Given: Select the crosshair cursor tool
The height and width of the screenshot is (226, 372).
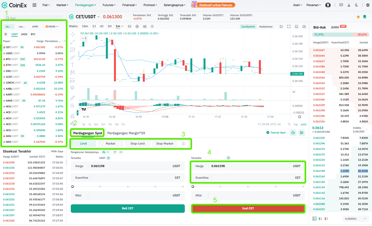Looking at the screenshot, I should click(72, 34).
